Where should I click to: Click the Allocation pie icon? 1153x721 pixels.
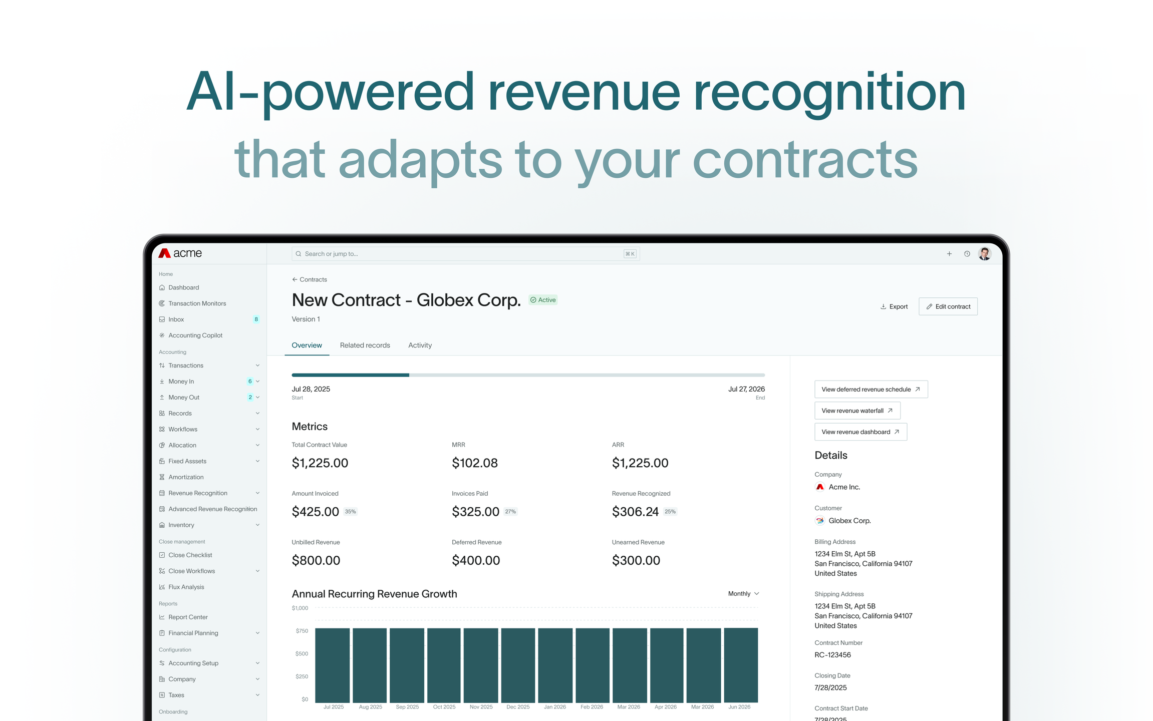pyautogui.click(x=162, y=446)
